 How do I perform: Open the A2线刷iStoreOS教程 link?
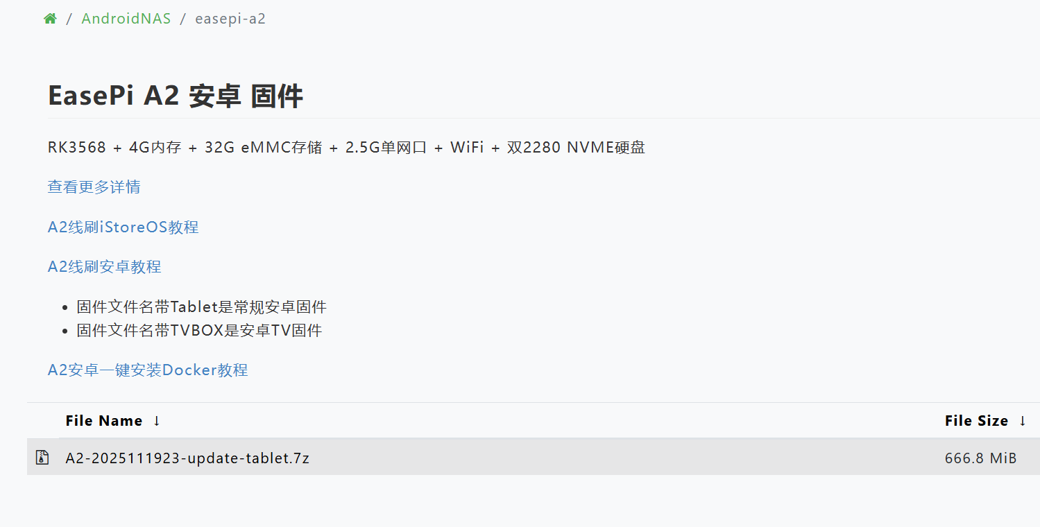123,227
